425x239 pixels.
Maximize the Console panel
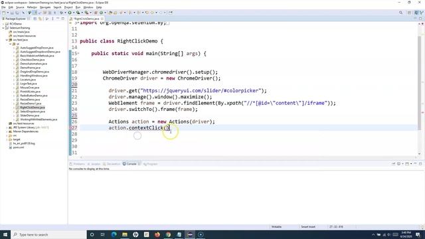(420, 164)
